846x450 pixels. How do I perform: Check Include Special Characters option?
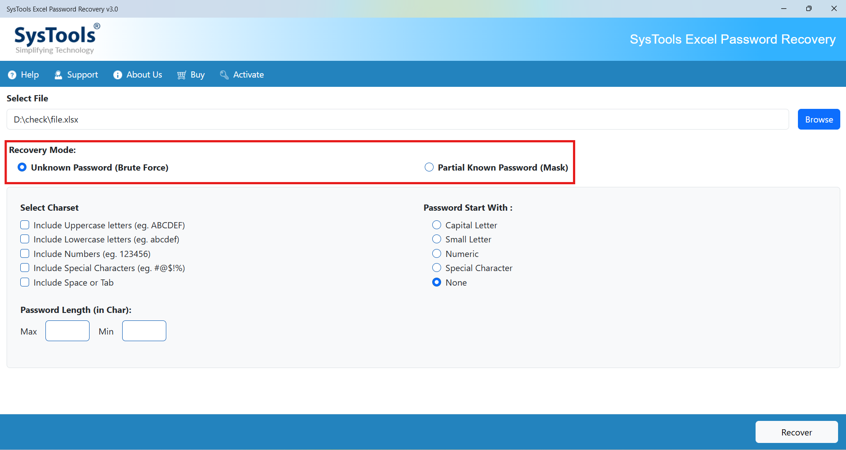click(x=25, y=268)
